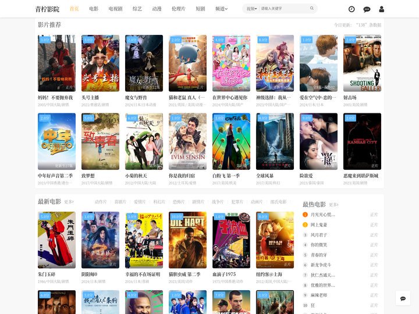Click rank badge 2 next to 网上鬼妻
Viewport: 419px width, 314px height.
point(305,224)
